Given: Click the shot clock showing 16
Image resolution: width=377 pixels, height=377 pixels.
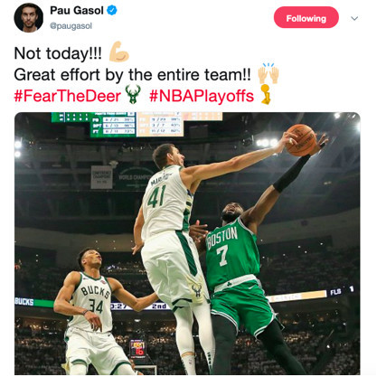Looking at the screenshot, I should pos(137,349).
